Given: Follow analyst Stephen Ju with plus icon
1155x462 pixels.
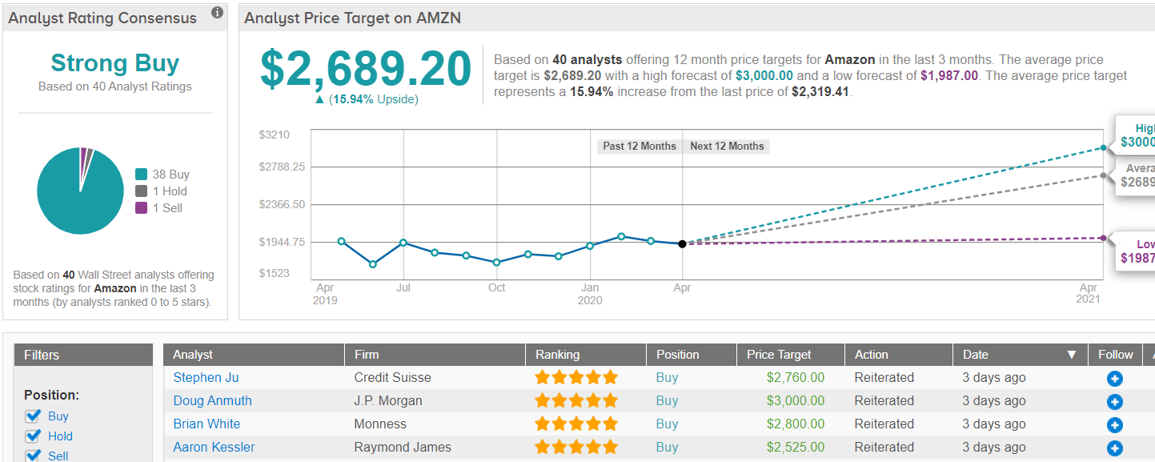Looking at the screenshot, I should (1114, 379).
